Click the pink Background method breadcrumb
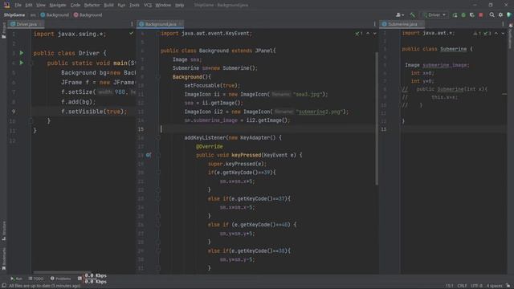Screen dimensions: 514x289 pos(88,15)
